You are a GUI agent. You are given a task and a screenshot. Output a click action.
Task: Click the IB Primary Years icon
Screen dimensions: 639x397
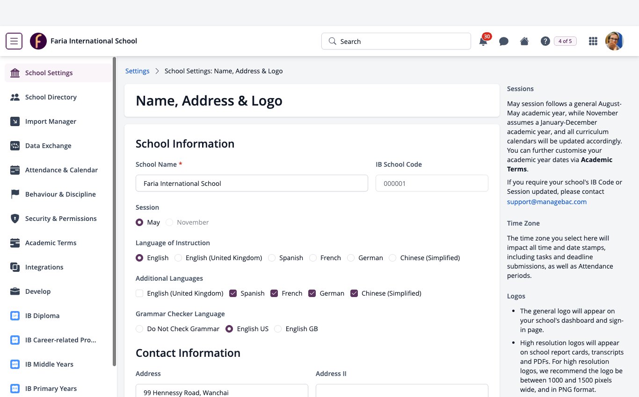15,389
